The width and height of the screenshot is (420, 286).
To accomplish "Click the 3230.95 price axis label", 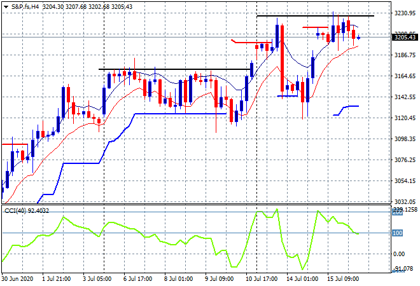I will click(x=405, y=13).
